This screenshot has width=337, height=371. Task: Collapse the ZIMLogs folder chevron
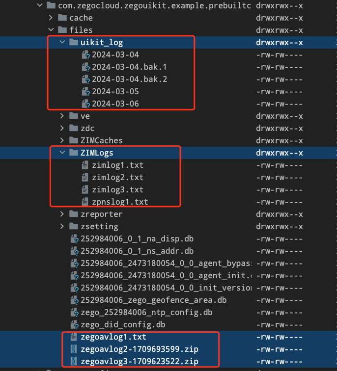click(62, 153)
